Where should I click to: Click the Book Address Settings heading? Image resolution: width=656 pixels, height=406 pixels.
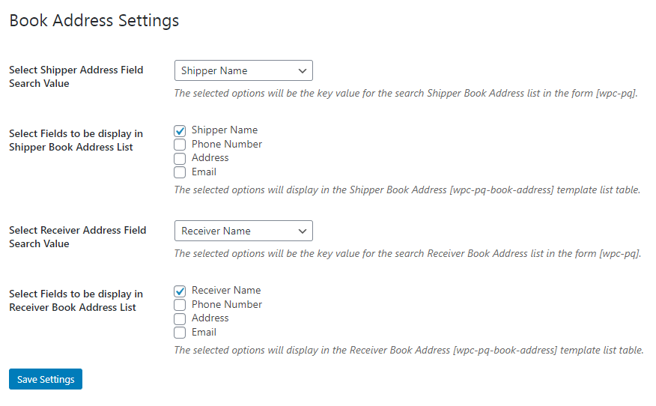point(94,20)
